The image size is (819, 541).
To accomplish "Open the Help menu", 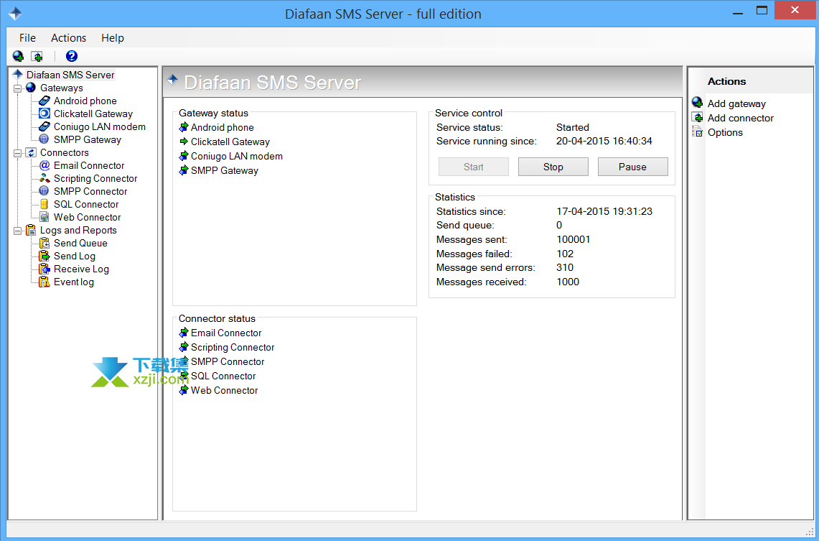I will coord(112,37).
